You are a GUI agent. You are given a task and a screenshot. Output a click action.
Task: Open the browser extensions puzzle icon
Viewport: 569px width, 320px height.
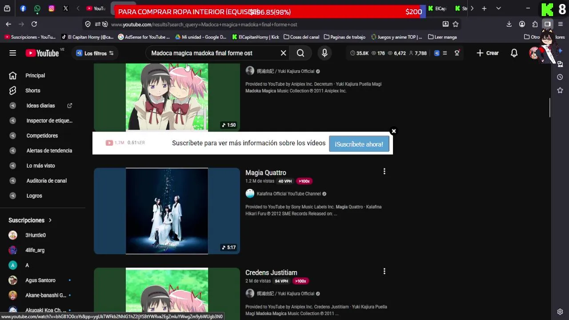(x=535, y=24)
